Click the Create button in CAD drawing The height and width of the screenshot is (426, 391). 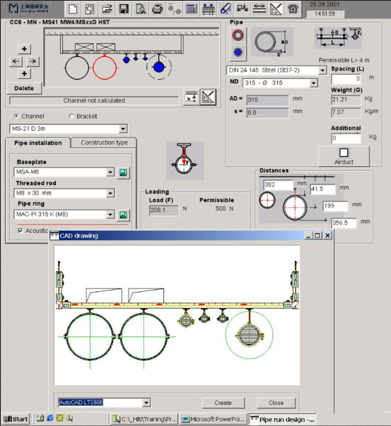click(x=222, y=403)
